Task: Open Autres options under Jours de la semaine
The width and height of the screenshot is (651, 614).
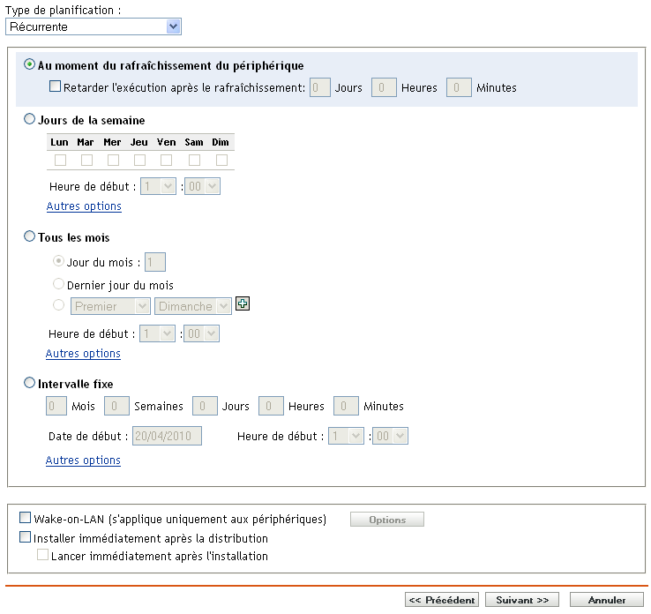Action: [84, 206]
